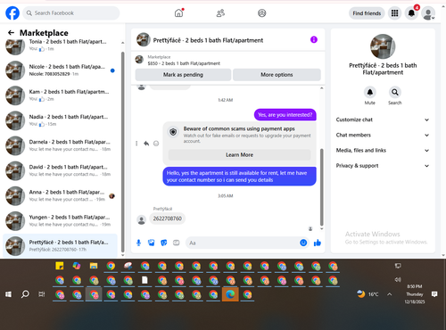The height and width of the screenshot is (330, 446).
Task: Choose a sticker icon in composer
Action: 163,243
